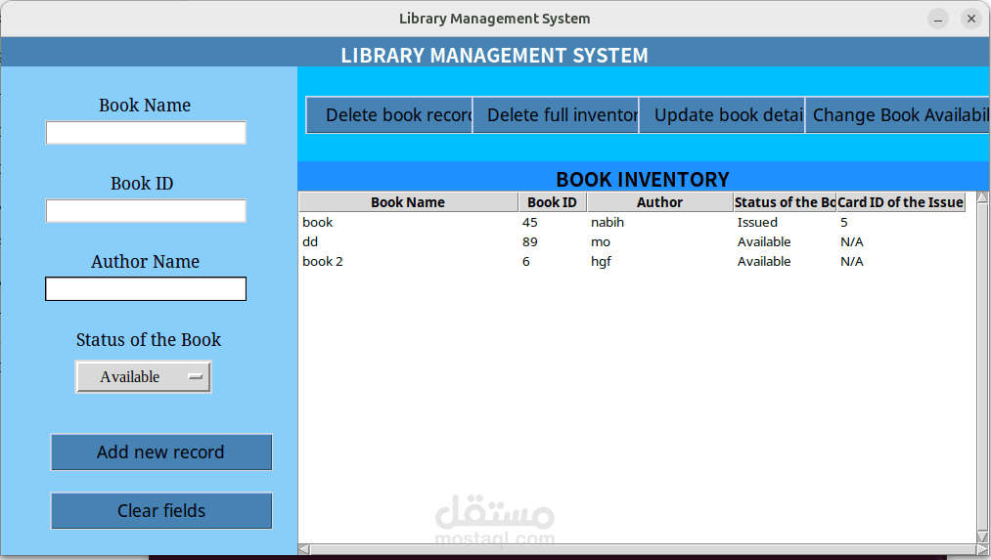This screenshot has width=991, height=560.
Task: Click the Clear fields button
Action: point(161,511)
